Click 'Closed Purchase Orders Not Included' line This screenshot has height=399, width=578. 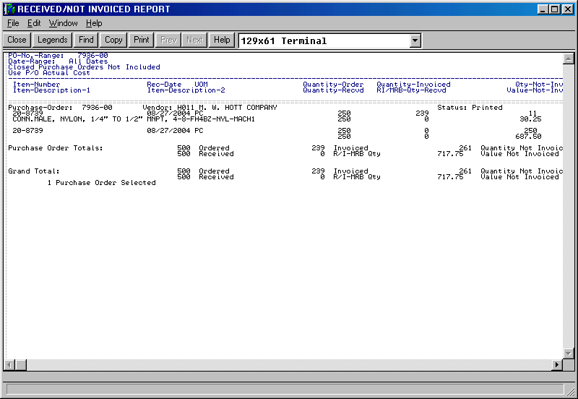pos(84,67)
